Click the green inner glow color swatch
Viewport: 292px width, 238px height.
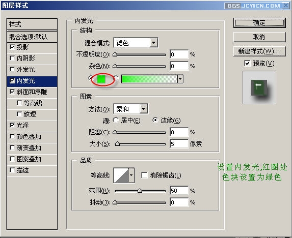101,79
